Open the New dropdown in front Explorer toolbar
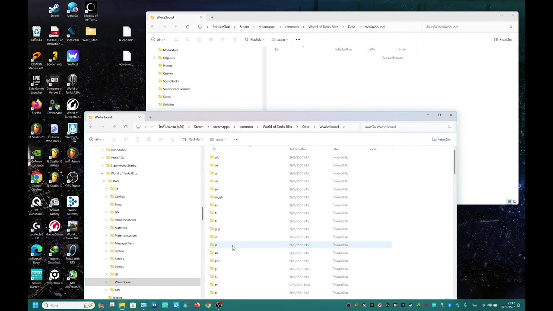This screenshot has height=311, width=553. 97,140
